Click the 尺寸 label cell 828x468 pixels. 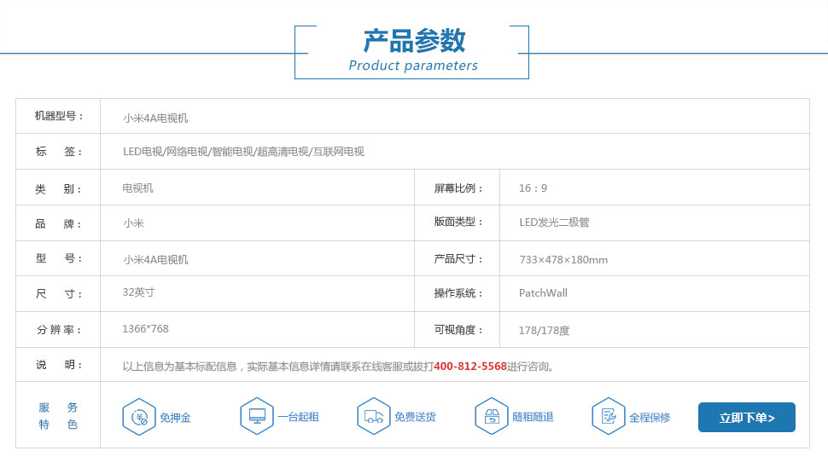pos(58,293)
